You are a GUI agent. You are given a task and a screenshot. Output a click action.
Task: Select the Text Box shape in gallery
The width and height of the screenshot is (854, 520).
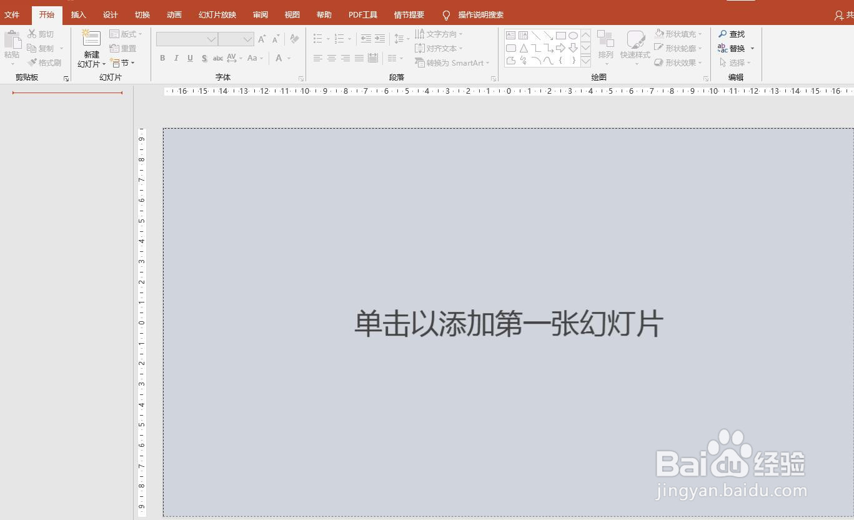pos(511,36)
